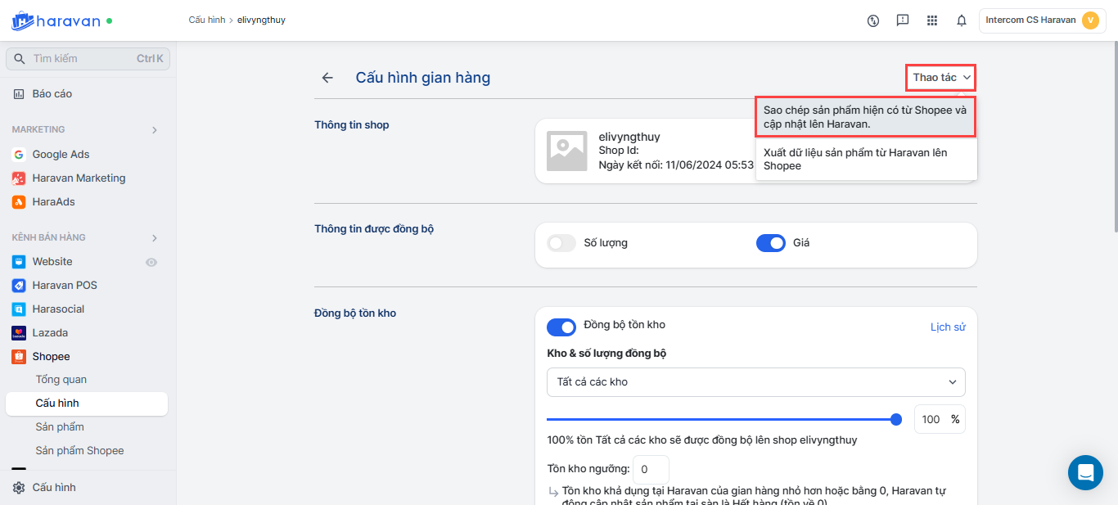This screenshot has width=1118, height=505.
Task: Turn off Đồng bộ tồn kho switch
Action: (x=561, y=327)
